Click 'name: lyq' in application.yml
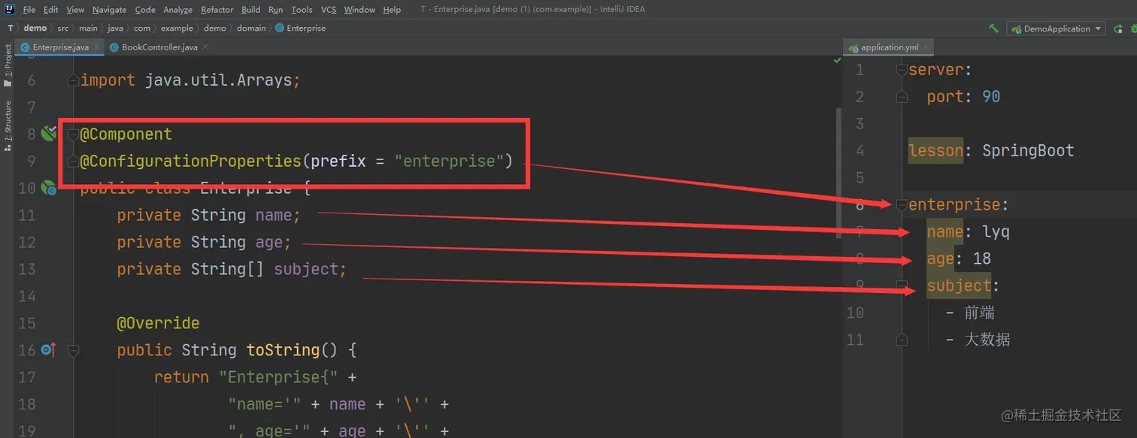This screenshot has height=438, width=1137. 968,232
